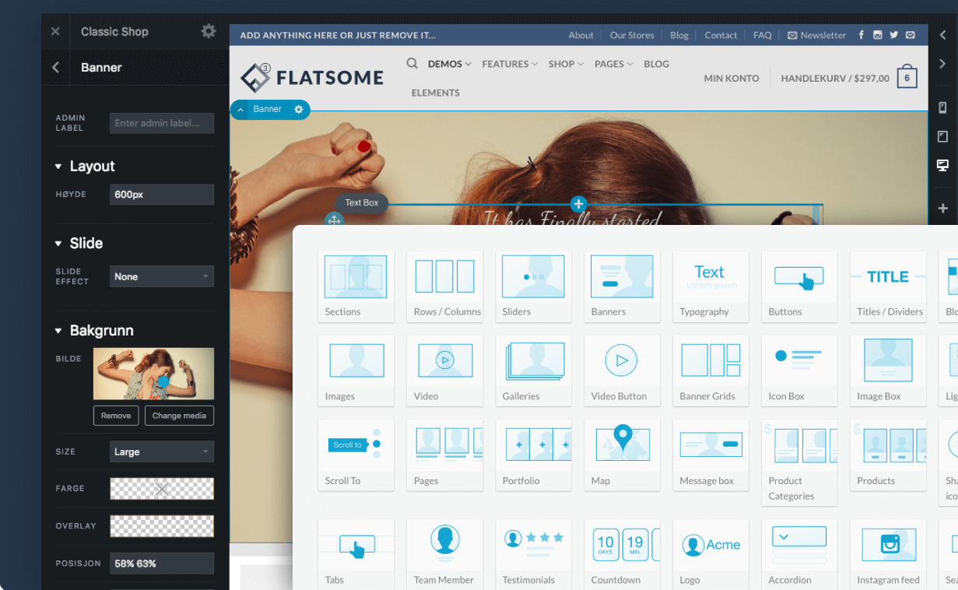Open the Size dropdown set to Large
Screen dimensions: 958x590
click(161, 451)
